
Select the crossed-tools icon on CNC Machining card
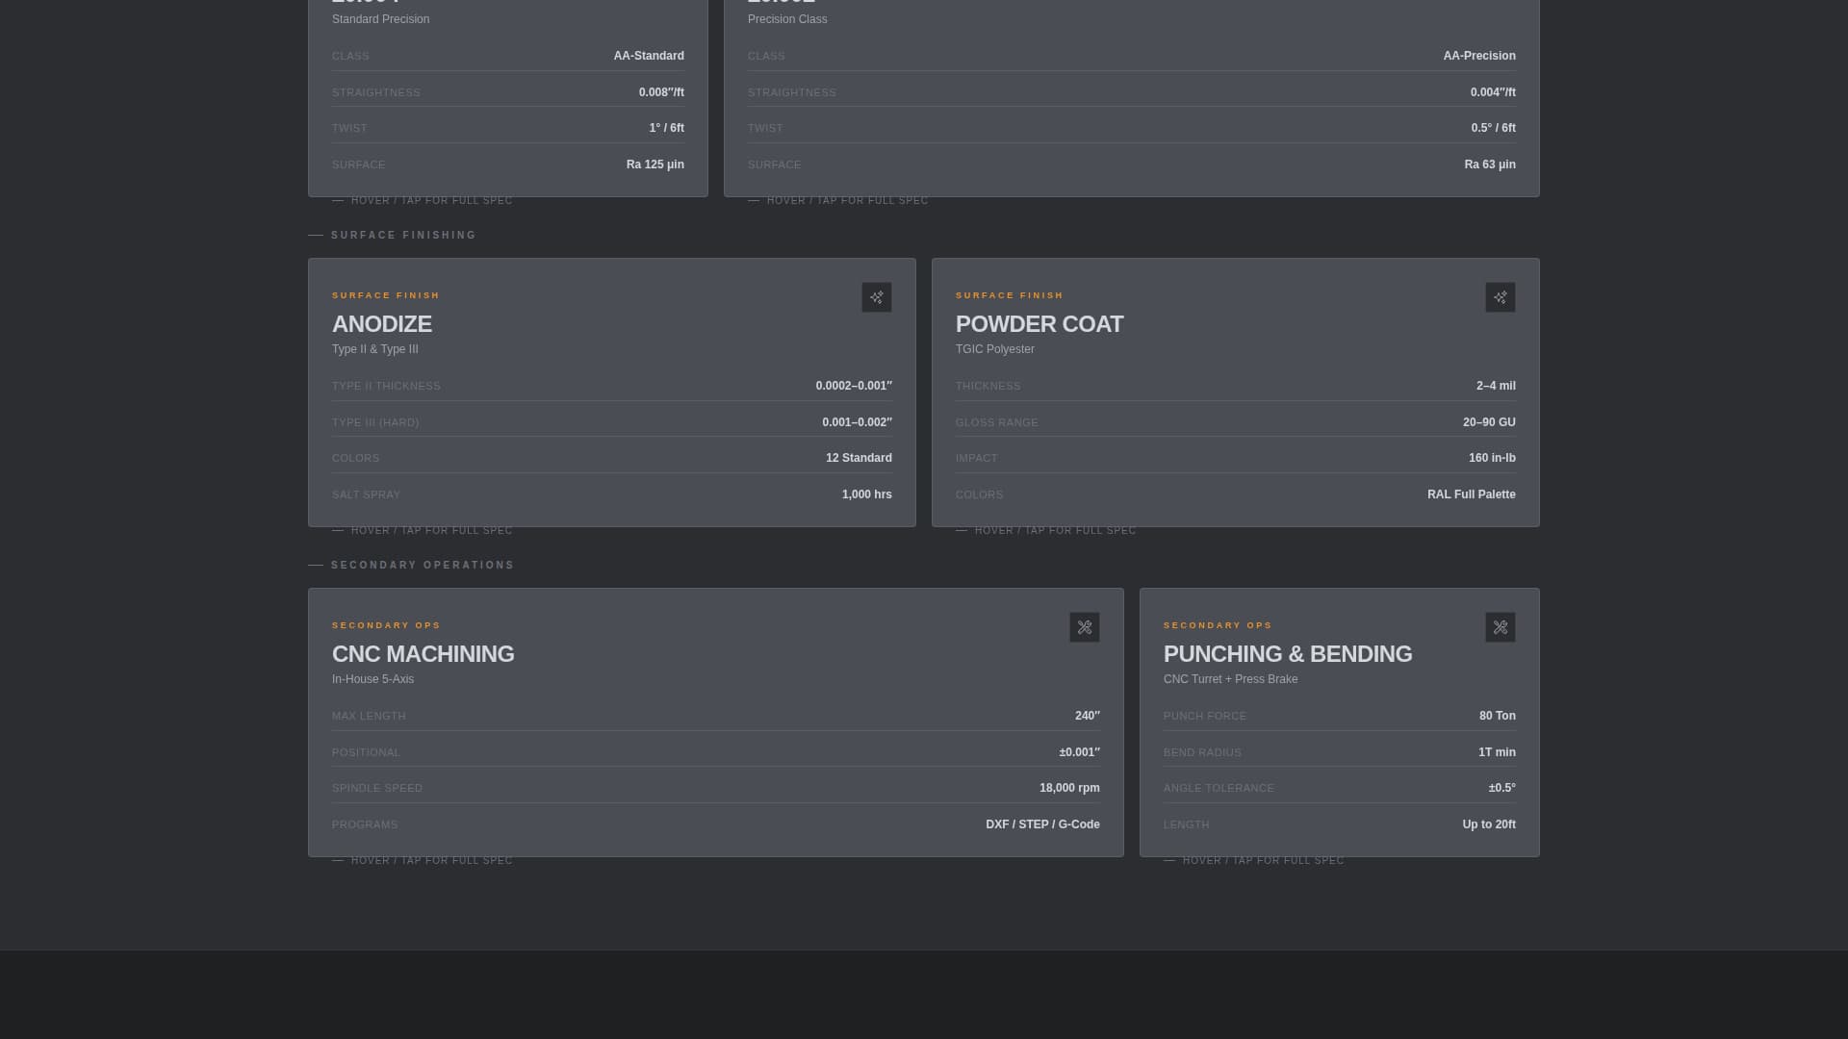coord(1085,626)
